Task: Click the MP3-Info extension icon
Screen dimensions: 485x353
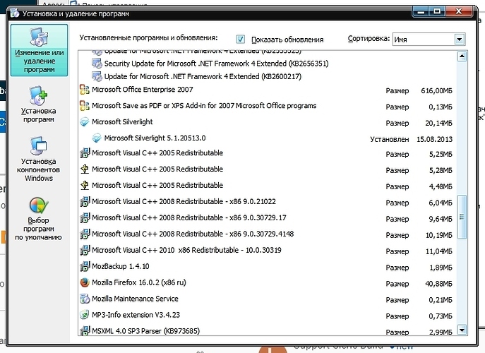Action: [85, 314]
